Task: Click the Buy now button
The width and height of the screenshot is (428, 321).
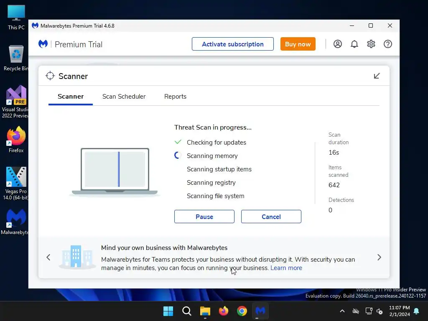Action: 298,44
